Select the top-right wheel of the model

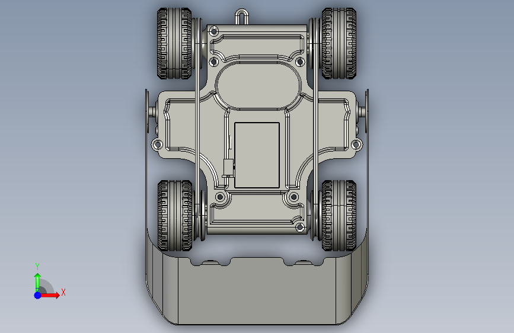click(x=339, y=44)
